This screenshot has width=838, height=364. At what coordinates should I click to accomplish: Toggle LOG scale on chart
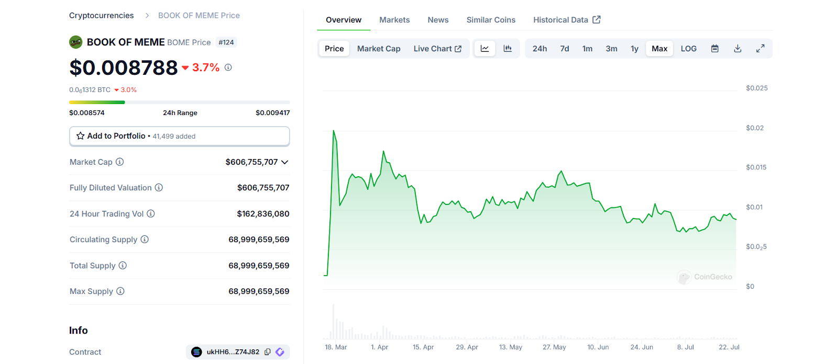[x=689, y=49]
